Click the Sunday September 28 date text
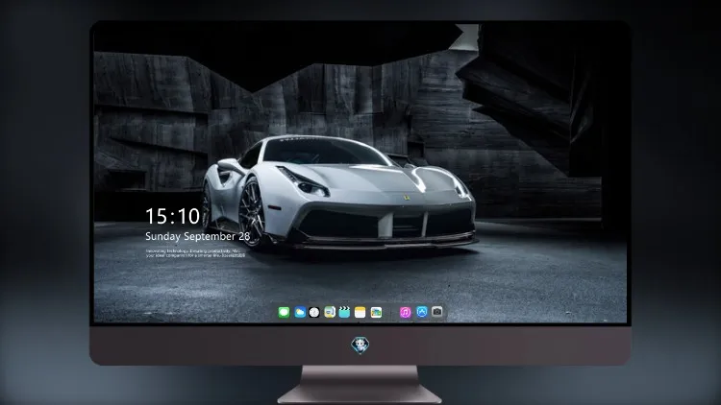Viewport: 721px width, 405px height. click(x=198, y=236)
